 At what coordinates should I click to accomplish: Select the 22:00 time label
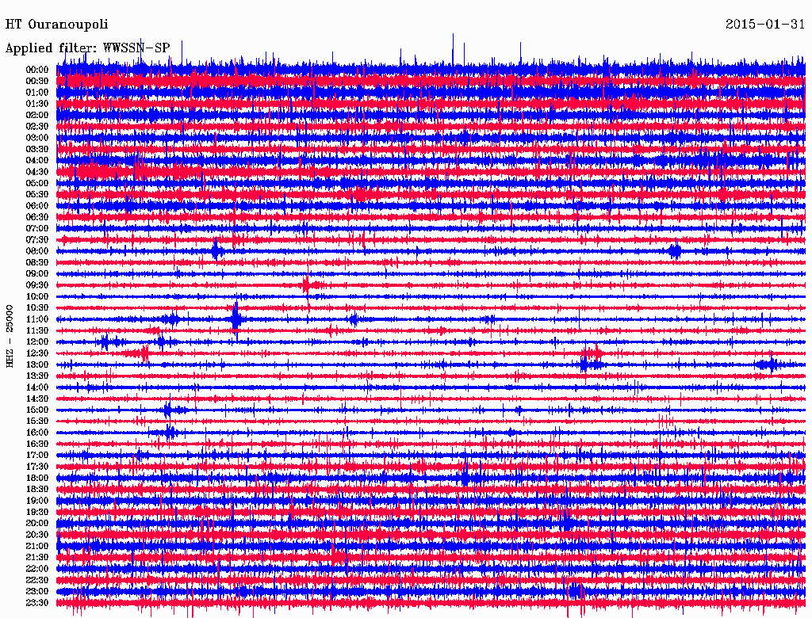tap(37, 569)
